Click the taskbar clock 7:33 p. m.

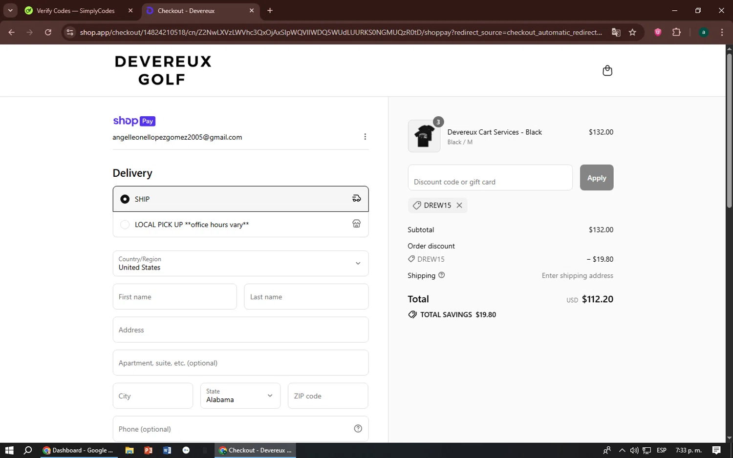[689, 450]
